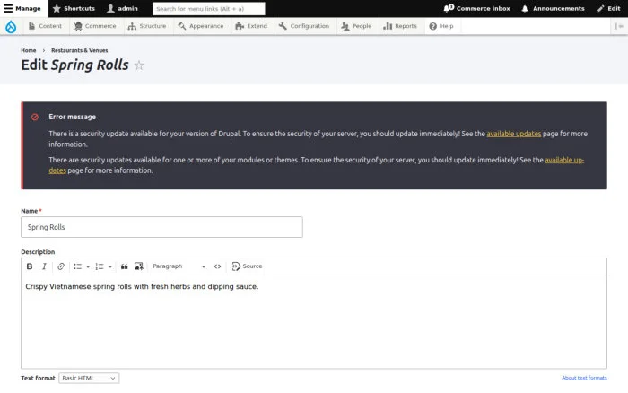
Task: Click the admin menu search field
Action: 209,8
